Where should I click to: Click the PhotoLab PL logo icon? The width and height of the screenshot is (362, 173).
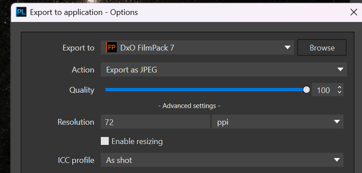21,12
